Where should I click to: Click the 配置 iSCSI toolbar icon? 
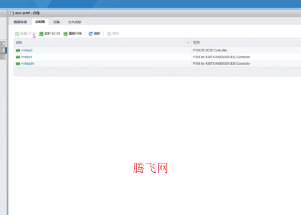[x=17, y=34]
